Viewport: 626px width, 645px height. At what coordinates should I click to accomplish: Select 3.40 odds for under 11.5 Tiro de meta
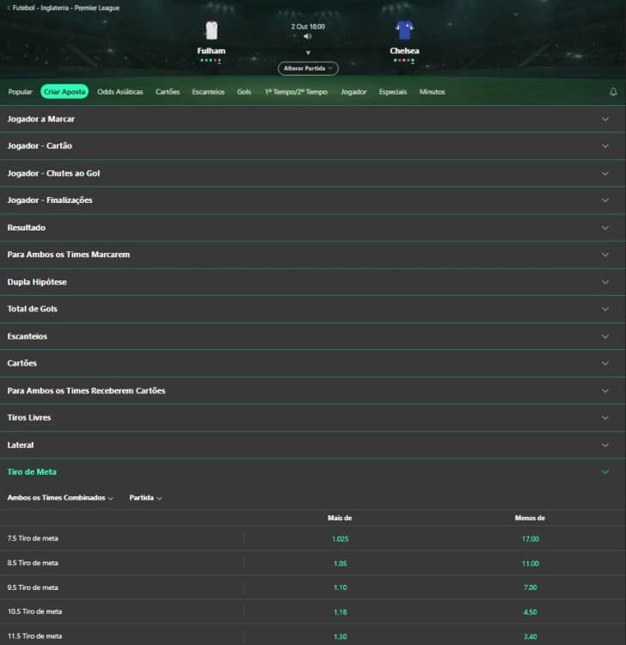pos(531,636)
